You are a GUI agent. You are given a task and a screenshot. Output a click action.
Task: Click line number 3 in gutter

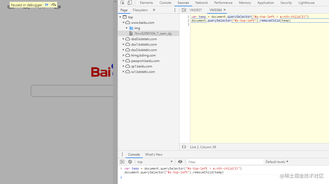click(x=188, y=25)
